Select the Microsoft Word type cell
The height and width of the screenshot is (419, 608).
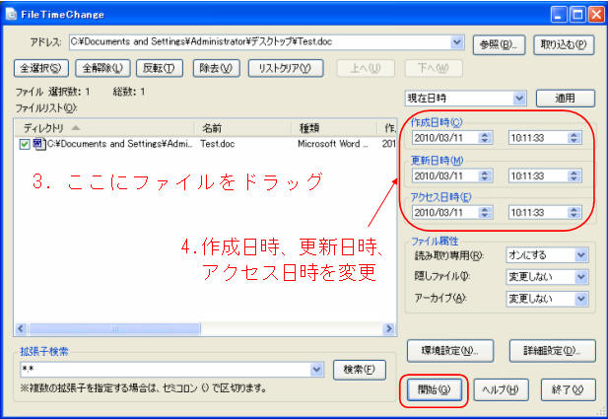pyautogui.click(x=333, y=144)
